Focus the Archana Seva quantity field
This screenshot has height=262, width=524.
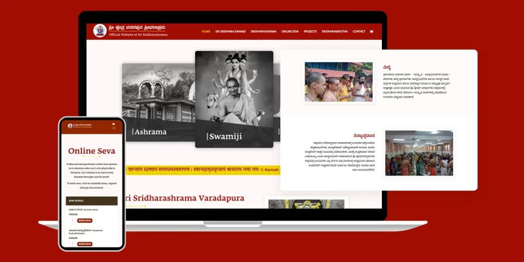coord(72,221)
